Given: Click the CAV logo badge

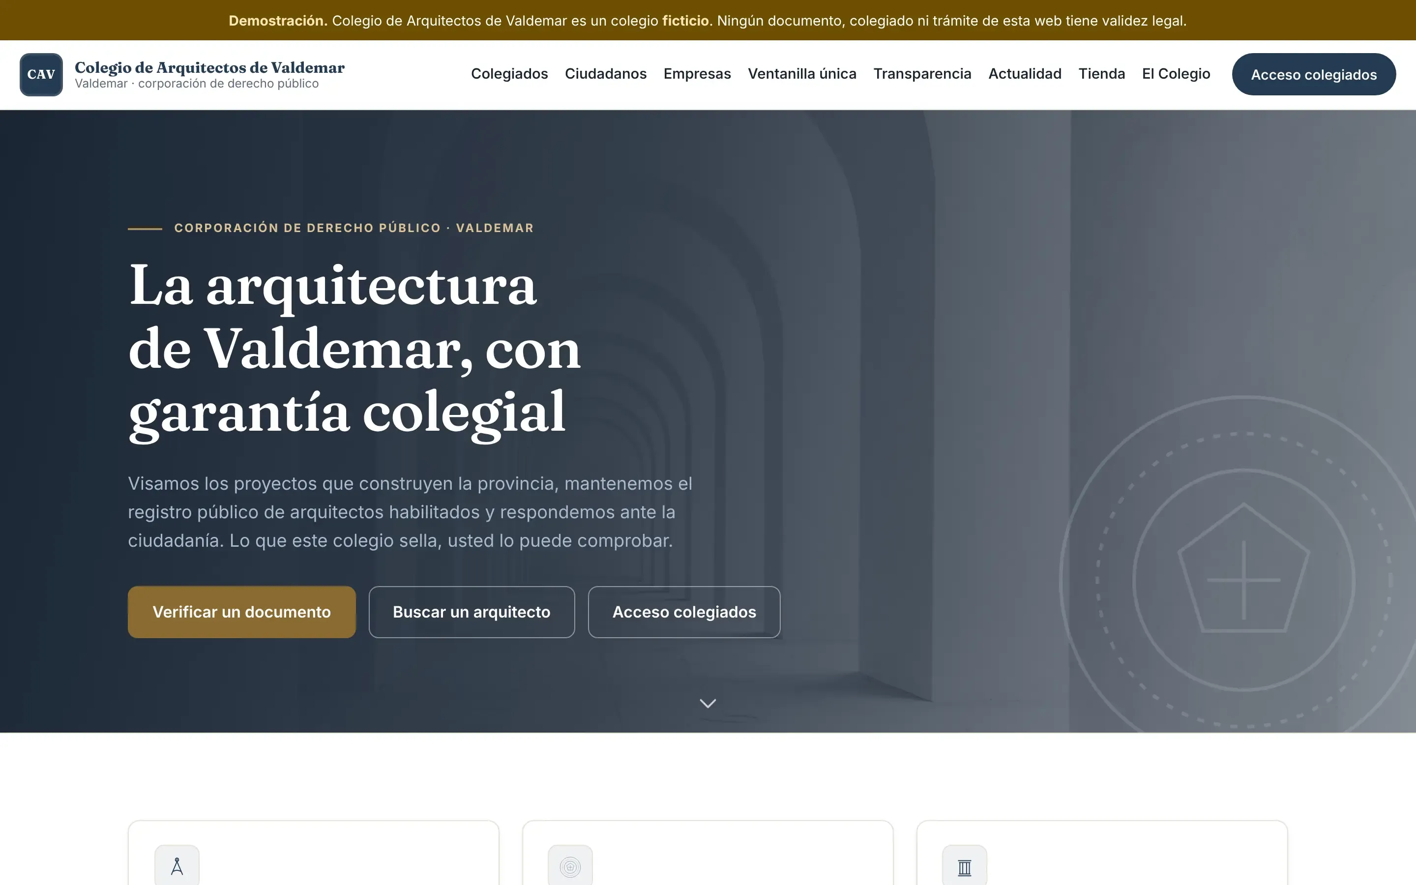Looking at the screenshot, I should point(41,74).
